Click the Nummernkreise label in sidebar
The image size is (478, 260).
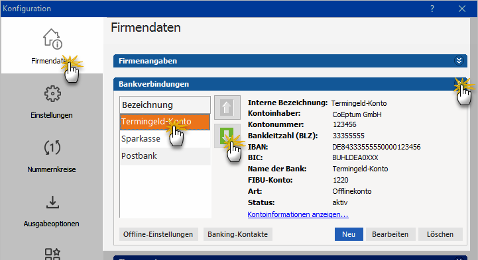[52, 169]
